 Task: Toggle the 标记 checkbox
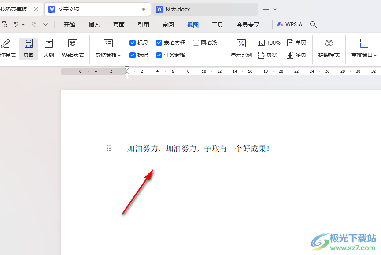(x=133, y=55)
